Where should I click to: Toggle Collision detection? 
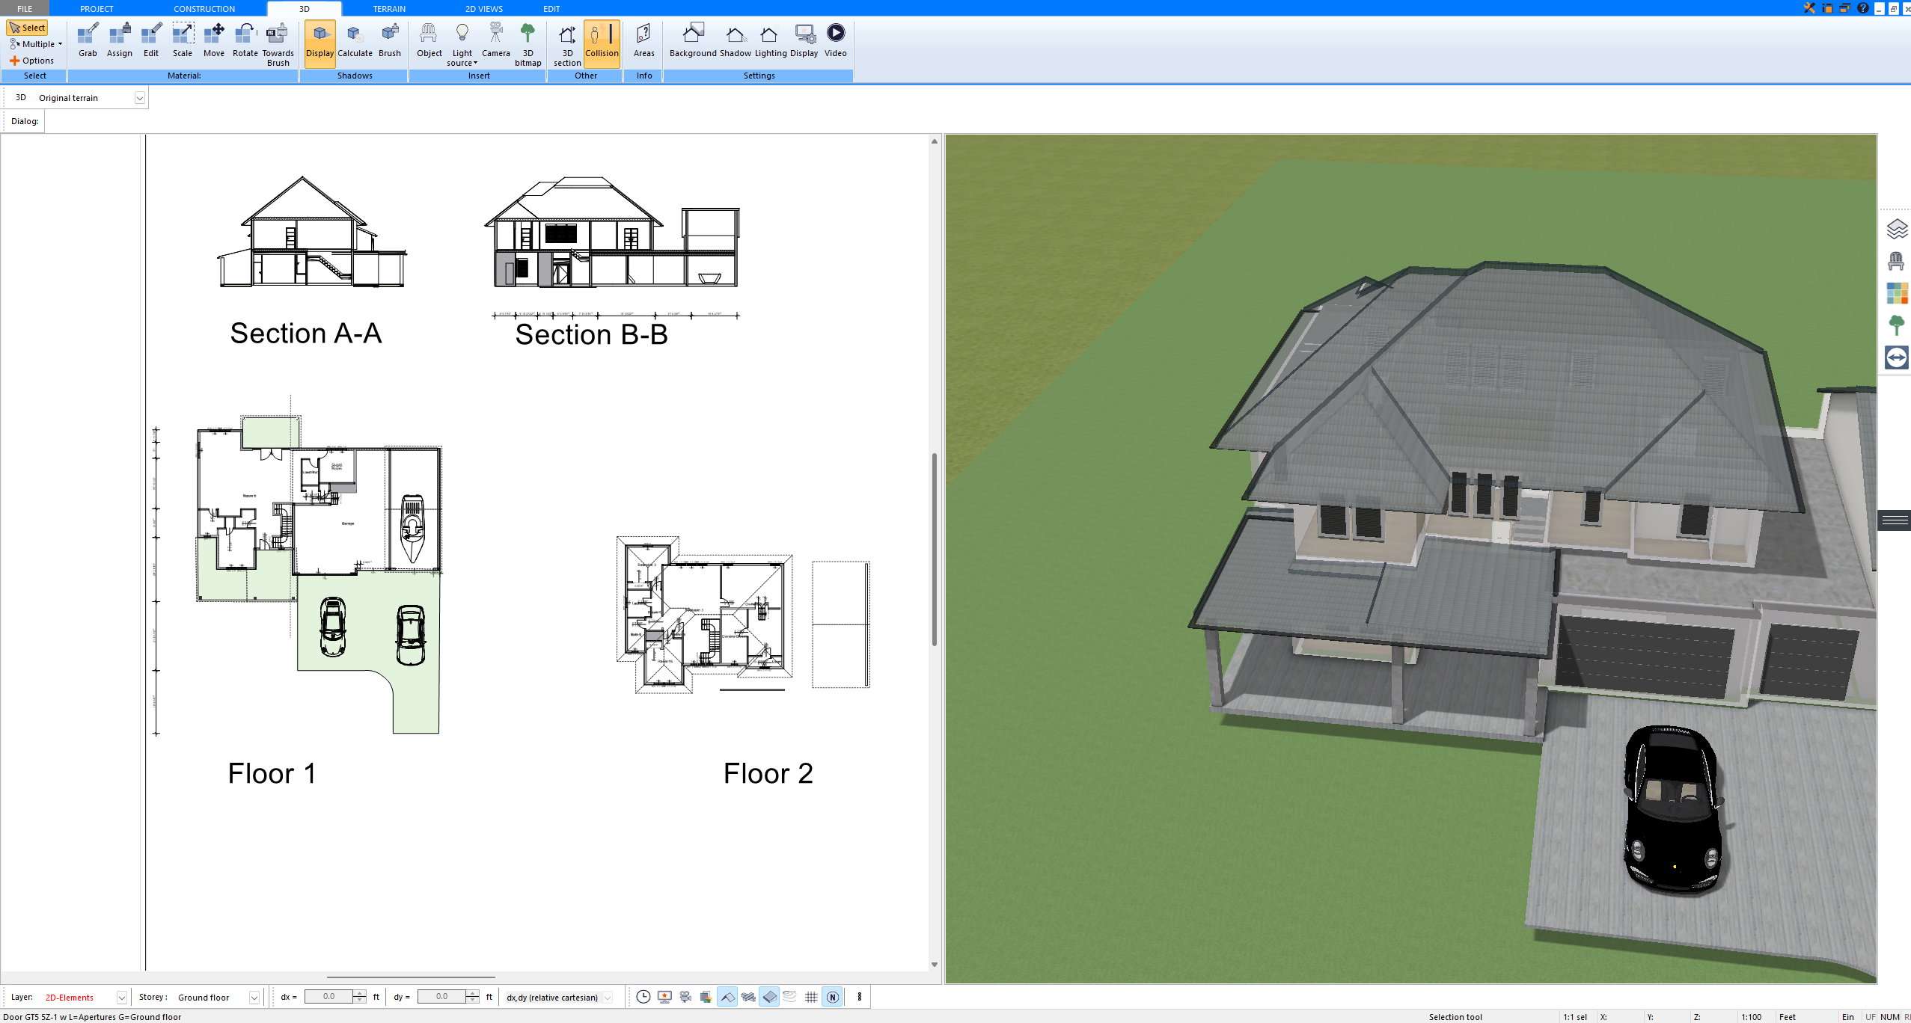point(602,43)
